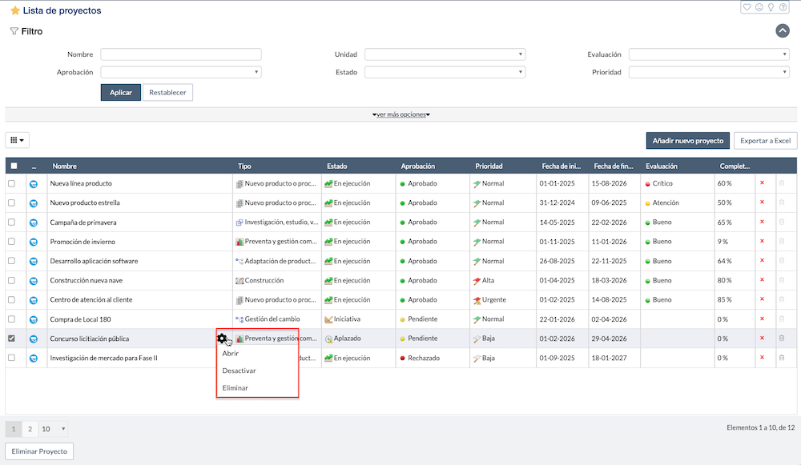Select Abrir in the context menu
The width and height of the screenshot is (801, 465).
(231, 353)
